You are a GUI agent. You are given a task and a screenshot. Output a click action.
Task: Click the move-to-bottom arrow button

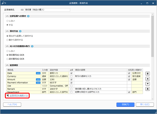(x=148, y=89)
